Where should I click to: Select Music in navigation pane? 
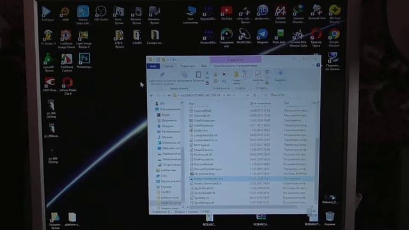pos(165,137)
